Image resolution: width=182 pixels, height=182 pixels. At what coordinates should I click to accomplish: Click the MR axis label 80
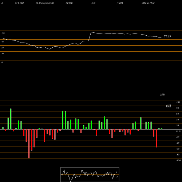pos(178,108)
